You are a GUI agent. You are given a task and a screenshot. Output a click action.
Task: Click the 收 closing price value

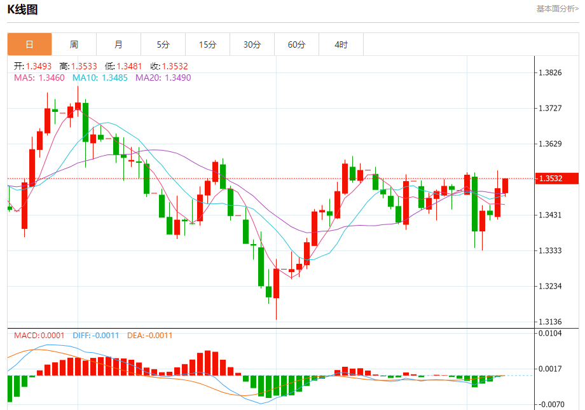(x=169, y=66)
